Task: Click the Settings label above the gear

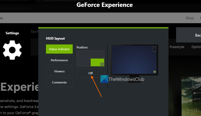Action: [12, 33]
